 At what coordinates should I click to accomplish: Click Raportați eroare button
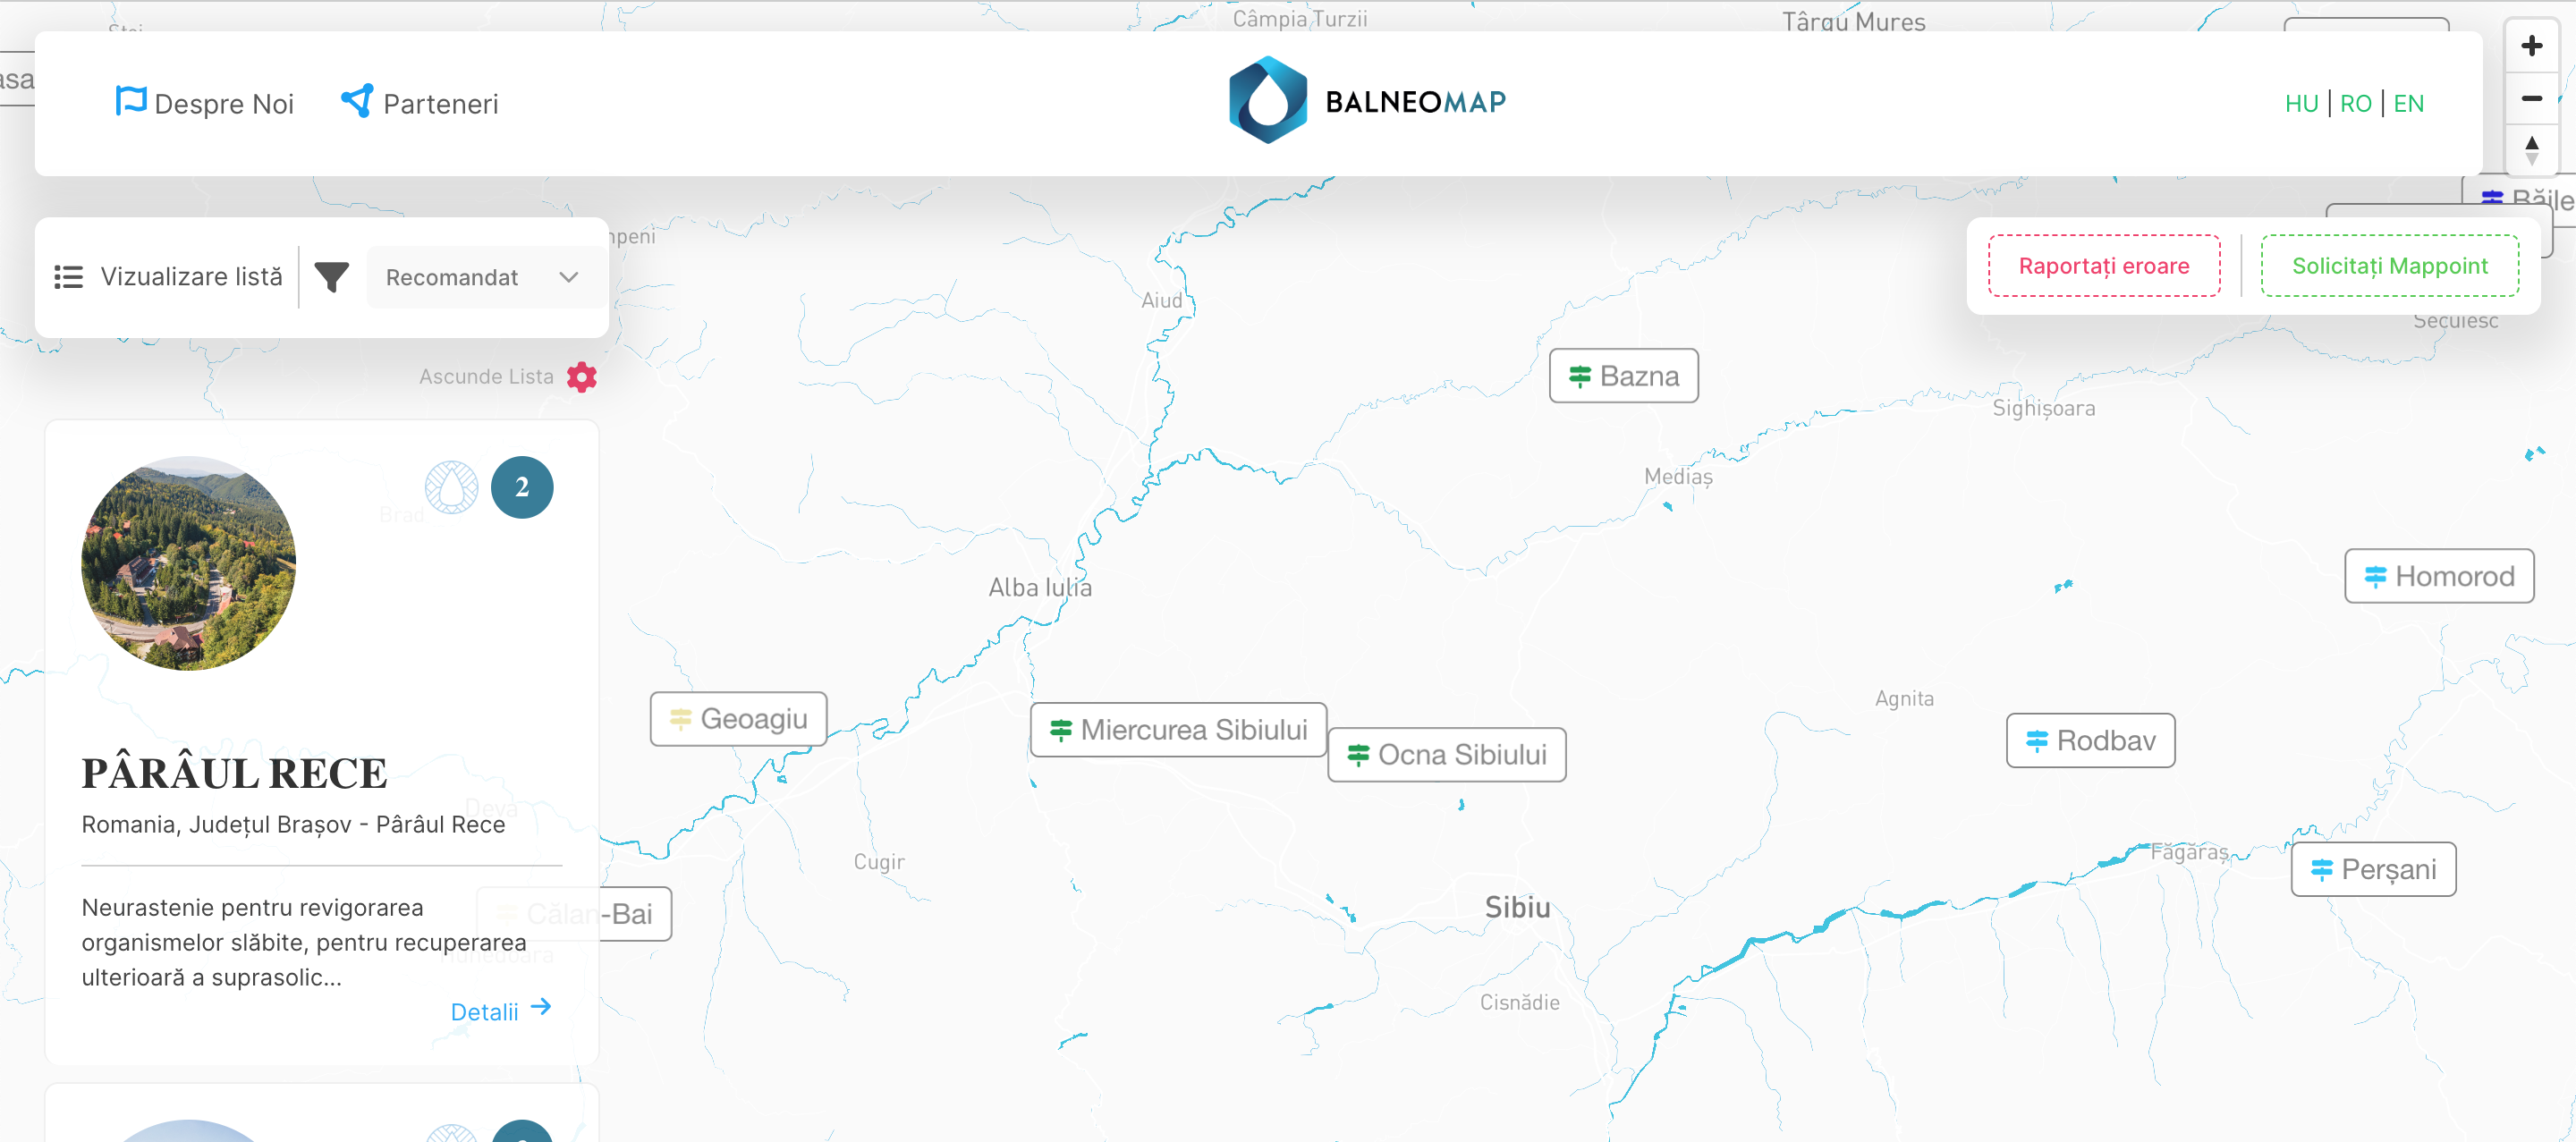click(x=2103, y=266)
